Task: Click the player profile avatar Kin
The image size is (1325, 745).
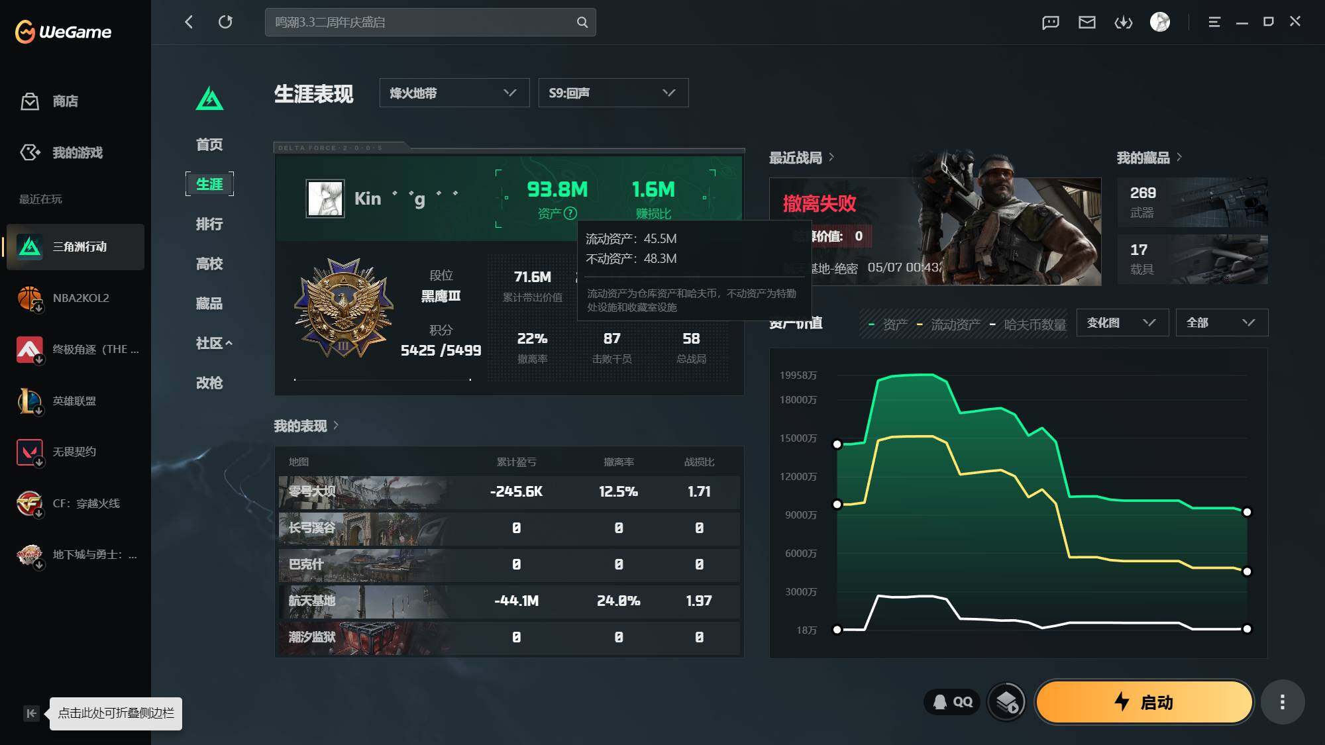Action: (x=325, y=198)
